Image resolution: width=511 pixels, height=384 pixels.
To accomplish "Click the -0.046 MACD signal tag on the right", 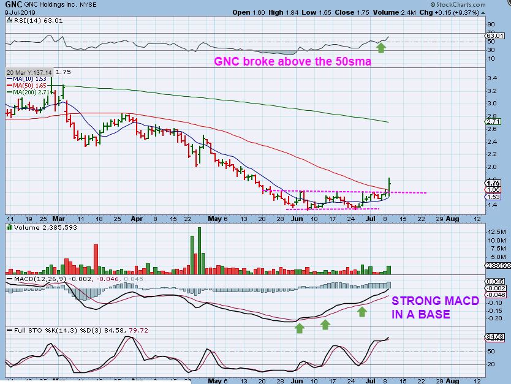I will coord(496,295).
